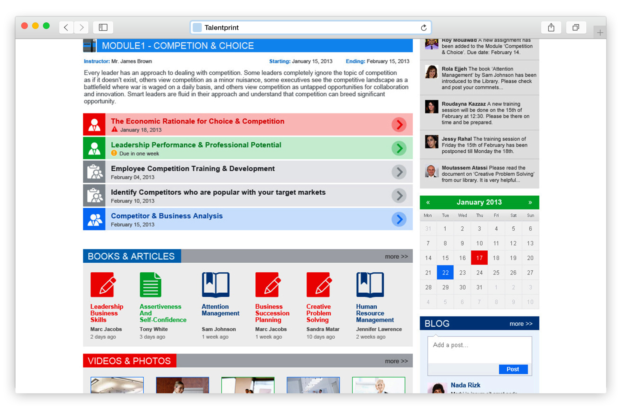Click the Identify Competitors clipboard icon
Viewport: 622px width, 412px height.
94,196
